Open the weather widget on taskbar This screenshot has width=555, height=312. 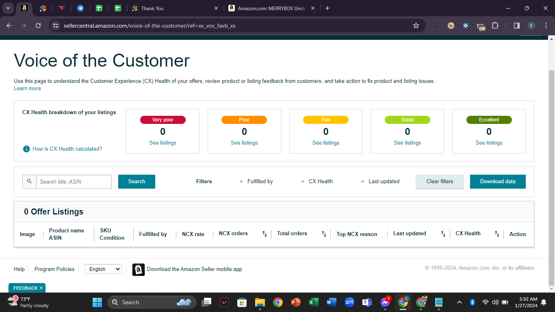click(28, 302)
